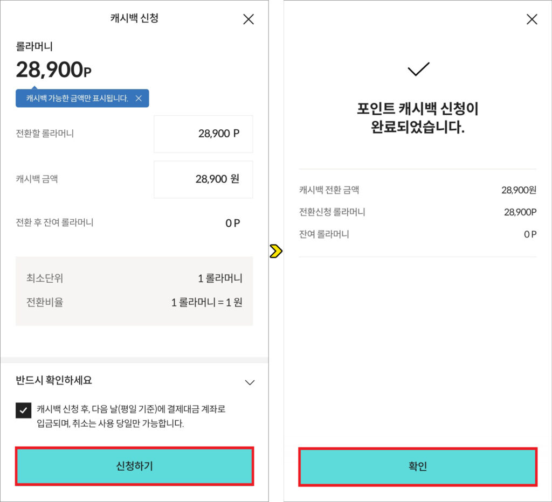Dismiss the blue 캐시백 가능한 금액 tooltip
Screen dimensions: 552x502
pos(139,99)
